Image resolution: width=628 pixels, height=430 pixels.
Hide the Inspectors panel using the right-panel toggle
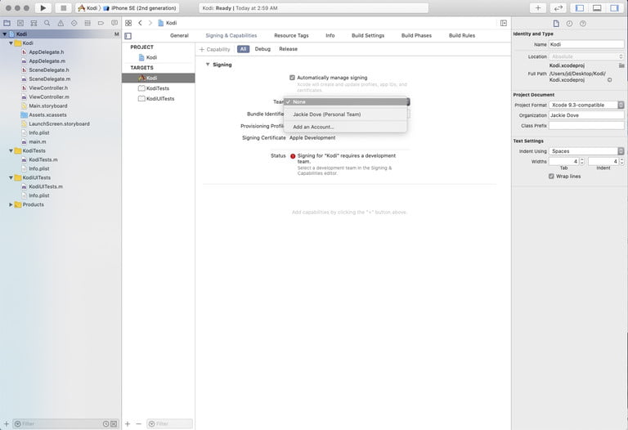point(614,8)
